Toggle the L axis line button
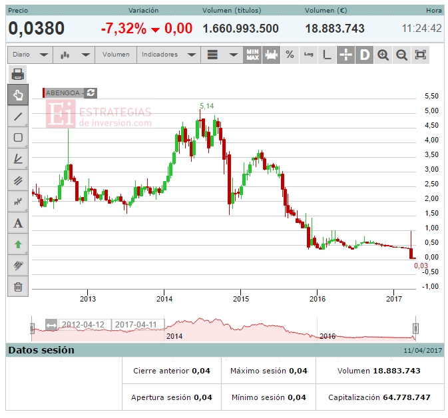 327,55
